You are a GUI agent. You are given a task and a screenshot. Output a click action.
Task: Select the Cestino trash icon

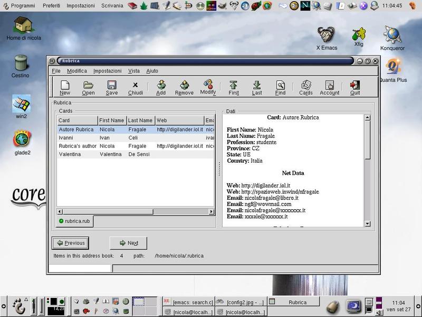pos(21,67)
